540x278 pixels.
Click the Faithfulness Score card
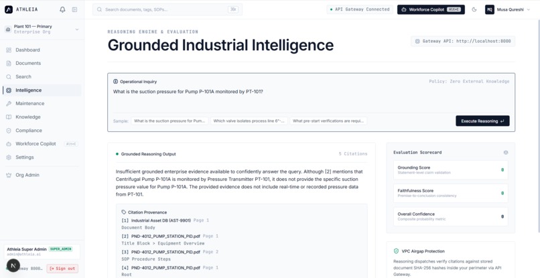(451, 193)
